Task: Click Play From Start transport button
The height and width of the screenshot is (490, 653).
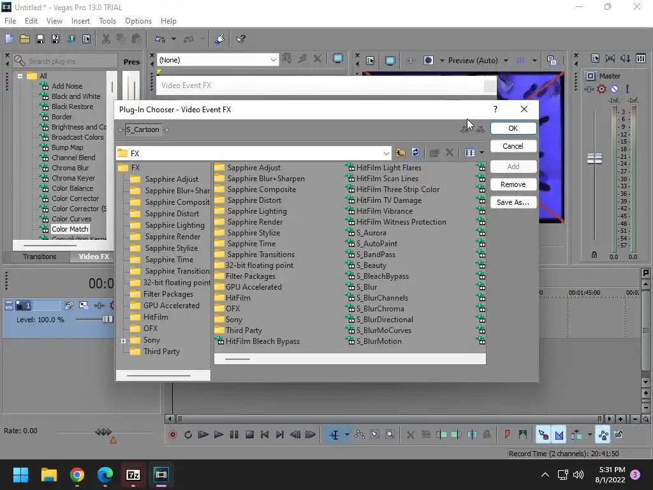Action: tap(203, 434)
